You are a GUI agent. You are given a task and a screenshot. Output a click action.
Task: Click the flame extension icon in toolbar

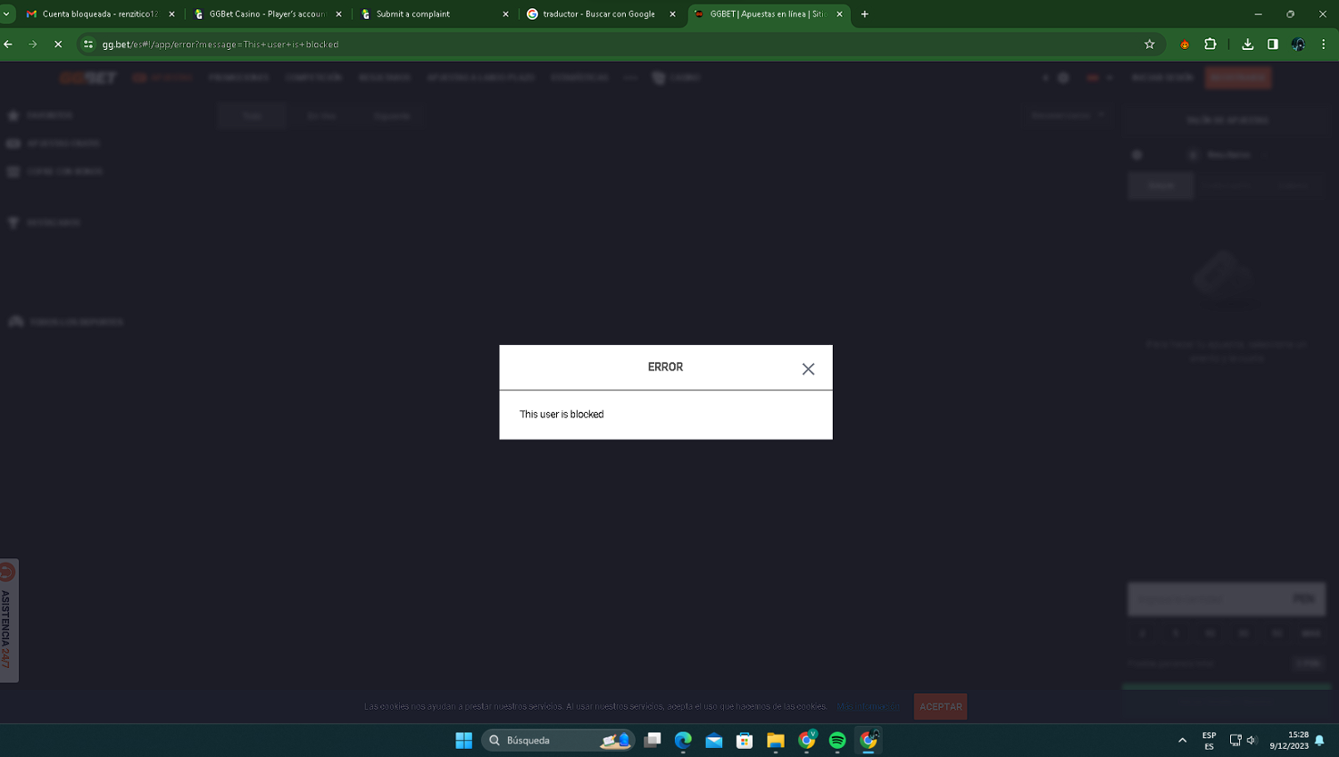(x=1185, y=45)
